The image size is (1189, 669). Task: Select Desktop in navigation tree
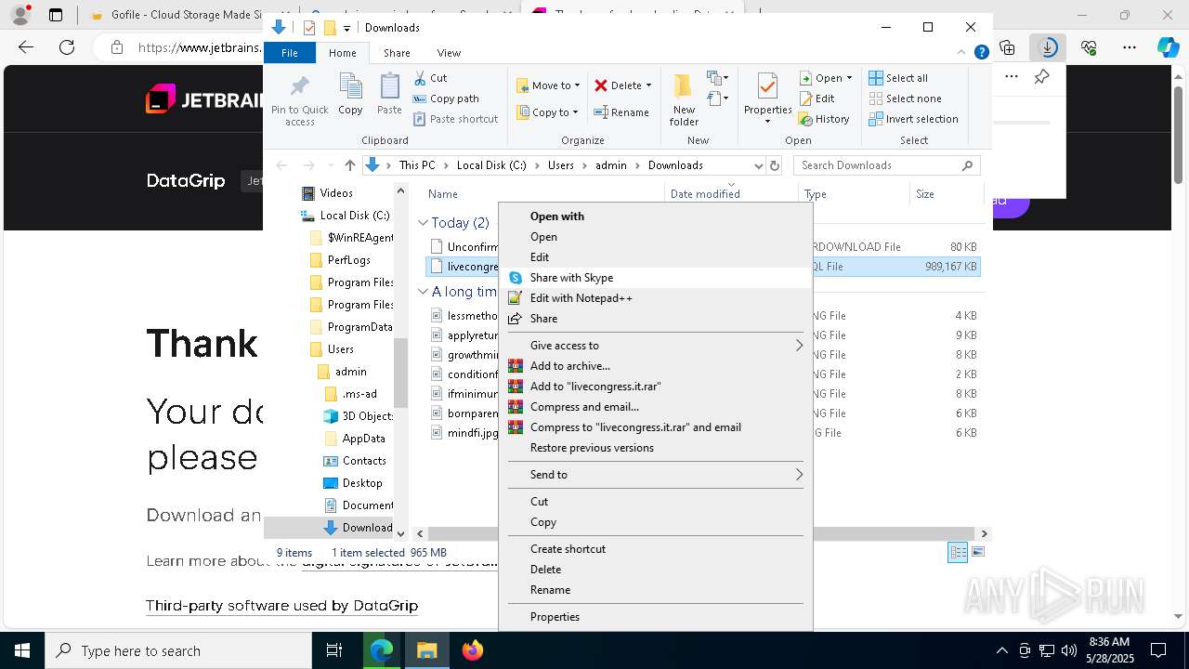[353, 483]
